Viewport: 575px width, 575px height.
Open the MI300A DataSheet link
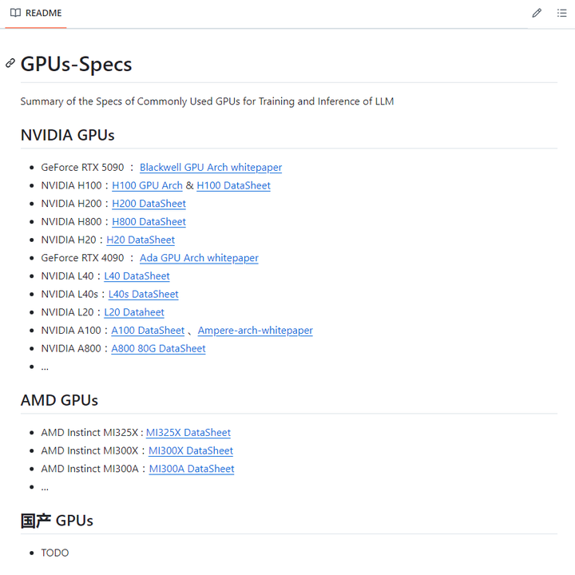click(192, 469)
